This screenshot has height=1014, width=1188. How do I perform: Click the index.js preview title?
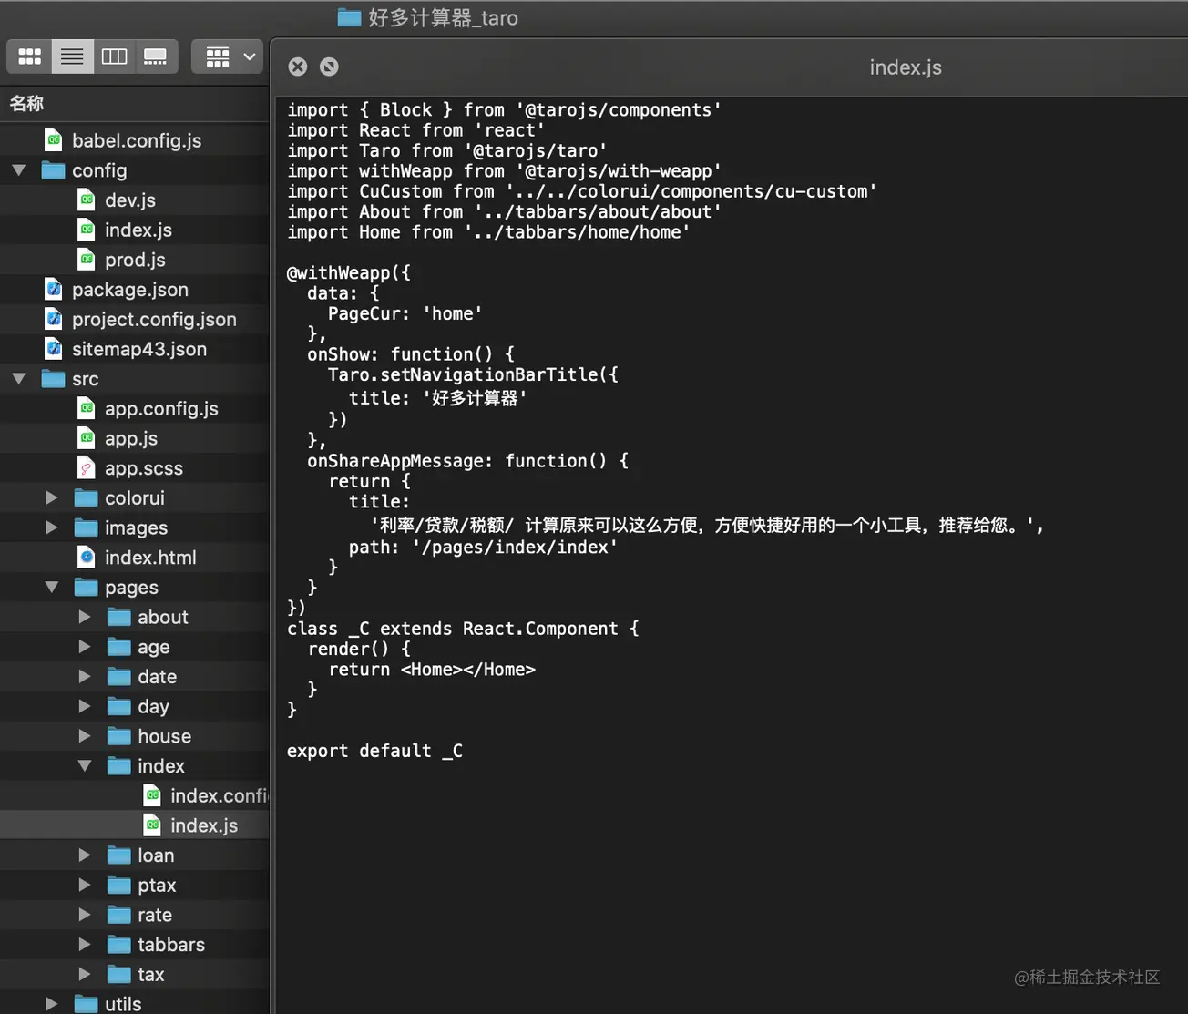coord(906,67)
